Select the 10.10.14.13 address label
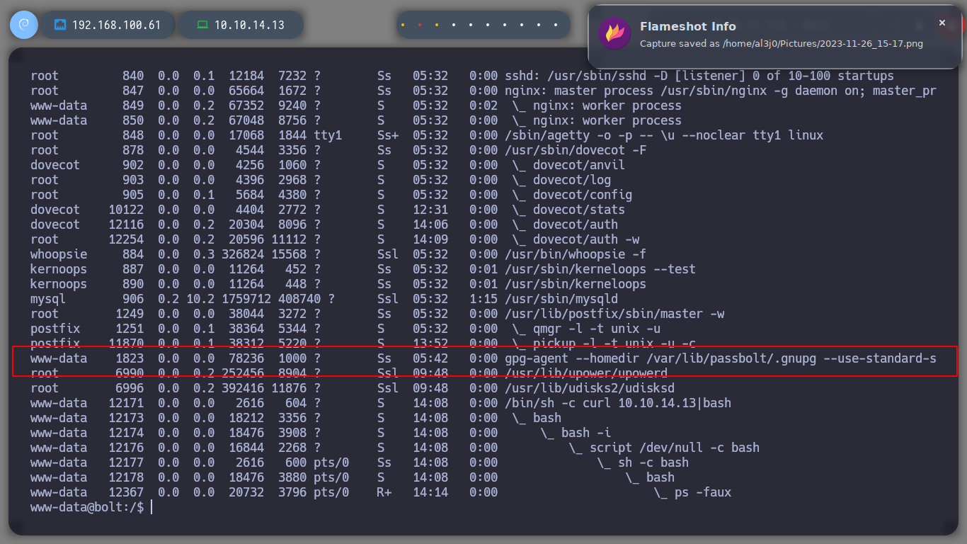This screenshot has height=544, width=967. coord(249,25)
